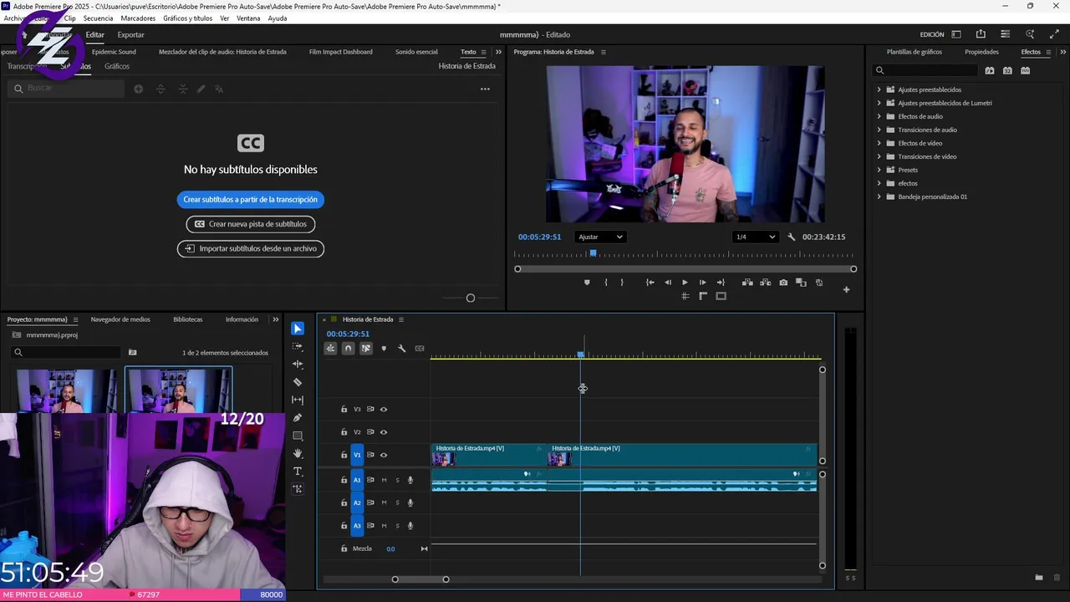Show hidden tabs in Project panel group
1070x602 pixels.
click(275, 319)
